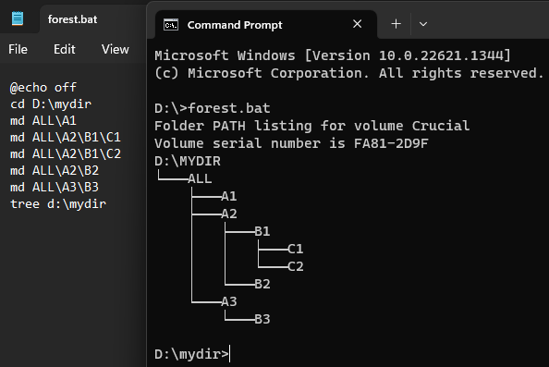Click the 'md ALL\A2\B1\C1' line
Viewport: 549px width, 367px height.
(66, 137)
